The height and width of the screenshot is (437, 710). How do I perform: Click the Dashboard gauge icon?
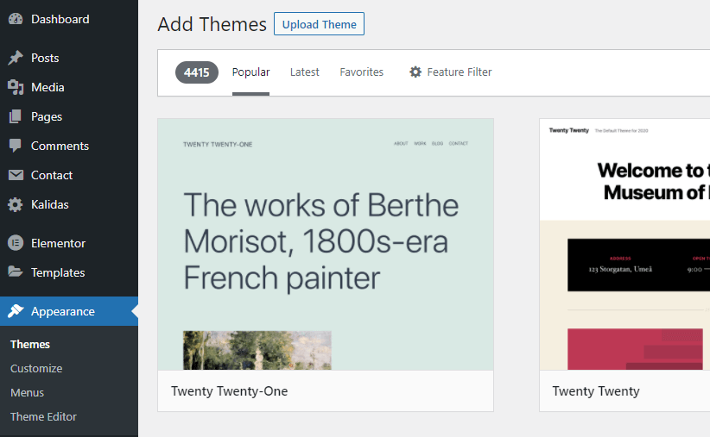click(16, 19)
